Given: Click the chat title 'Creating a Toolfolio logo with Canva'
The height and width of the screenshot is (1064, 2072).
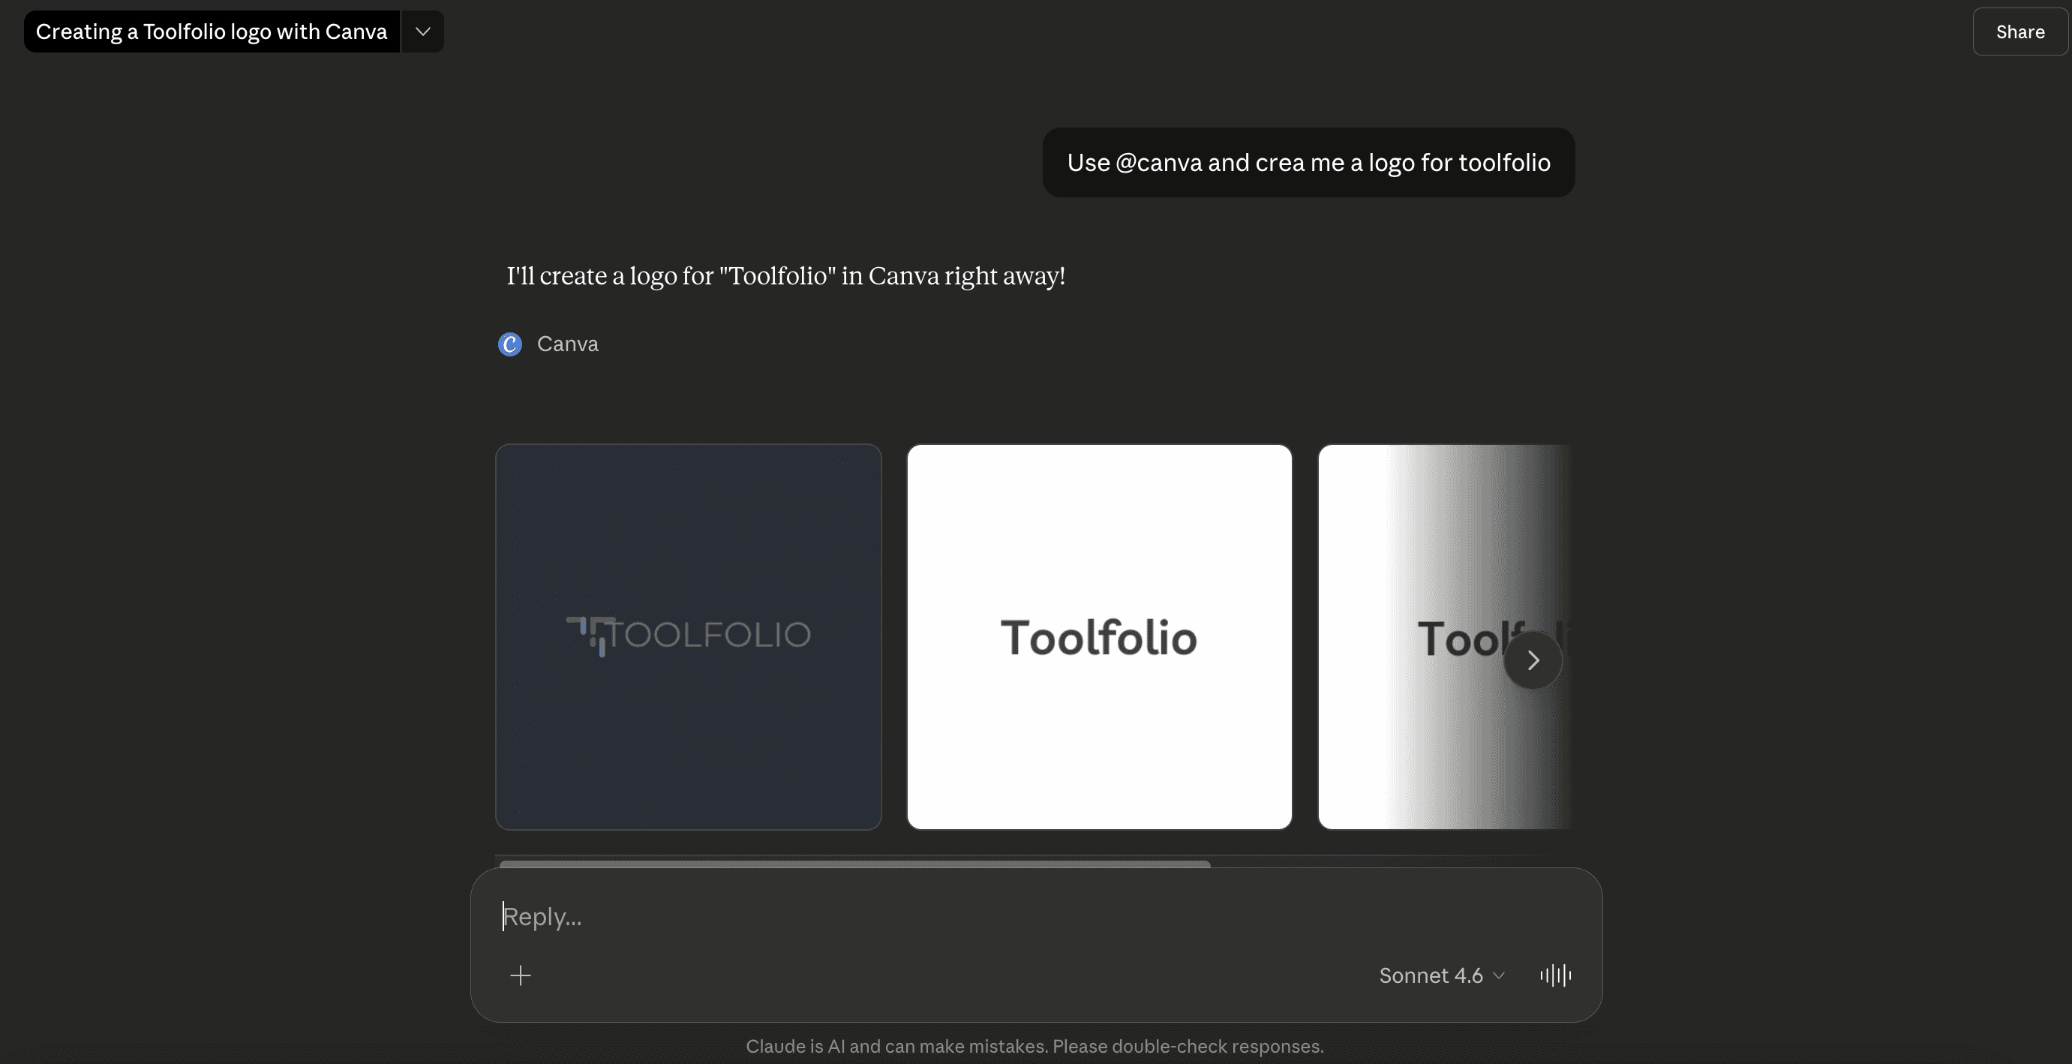Looking at the screenshot, I should point(211,32).
